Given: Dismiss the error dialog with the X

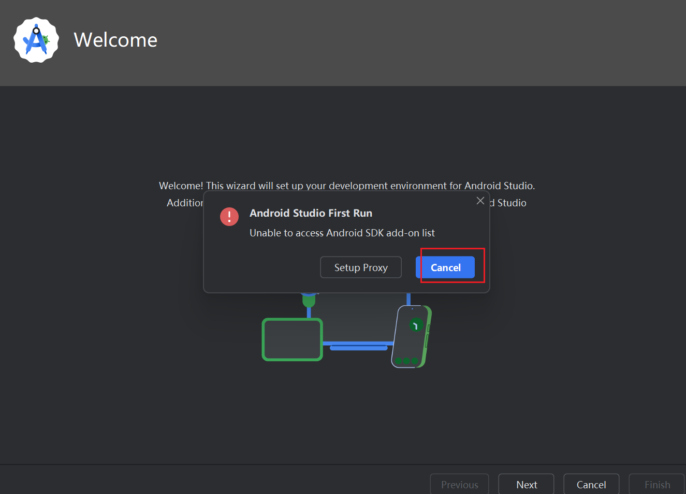Looking at the screenshot, I should pyautogui.click(x=480, y=200).
